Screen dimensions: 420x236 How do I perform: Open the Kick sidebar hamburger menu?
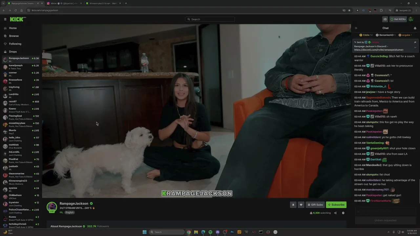pos(5,19)
